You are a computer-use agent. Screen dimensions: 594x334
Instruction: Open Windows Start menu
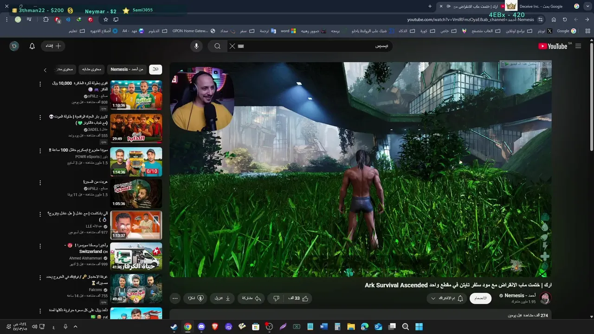click(419, 327)
